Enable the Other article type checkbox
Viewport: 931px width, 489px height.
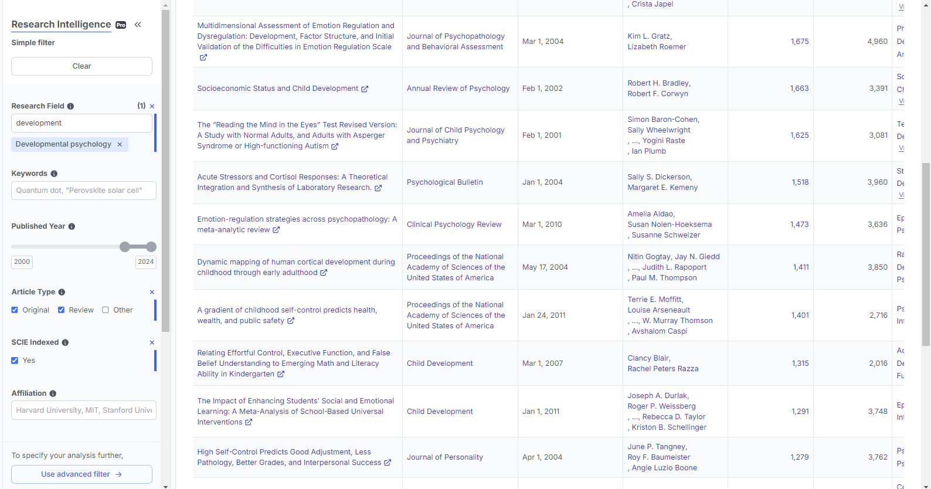click(x=106, y=310)
